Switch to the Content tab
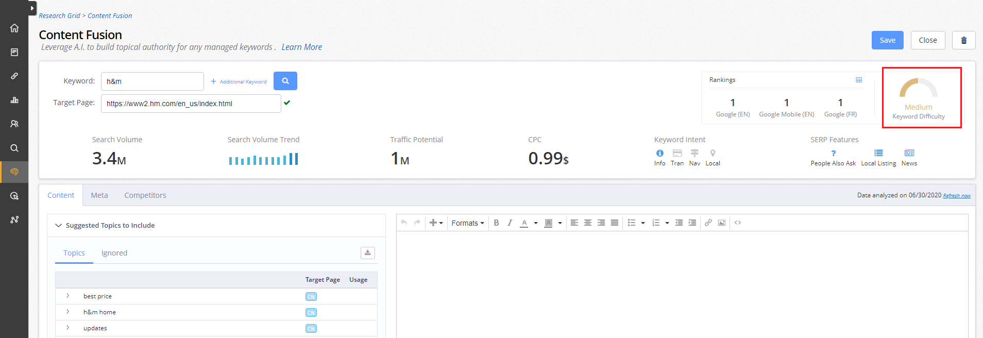Viewport: 983px width, 338px height. [x=61, y=195]
